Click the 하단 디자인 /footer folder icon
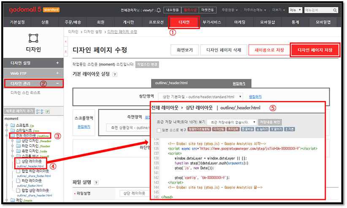347x208 pixels. tap(19, 146)
